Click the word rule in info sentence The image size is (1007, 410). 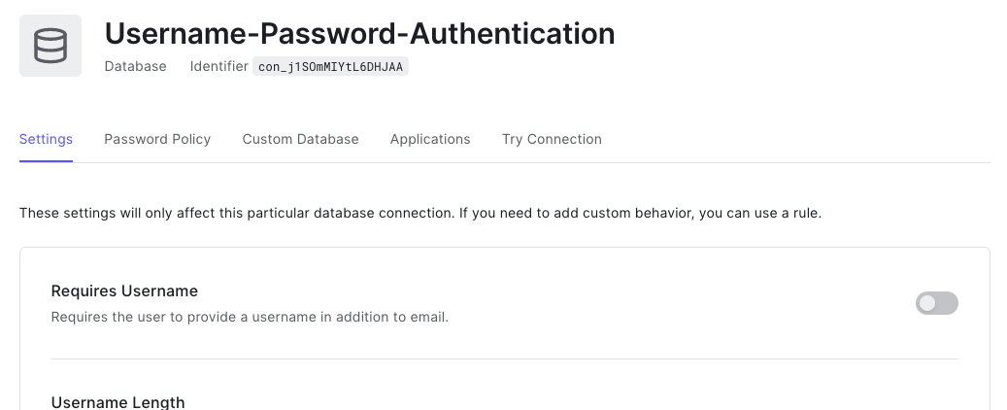pos(805,213)
